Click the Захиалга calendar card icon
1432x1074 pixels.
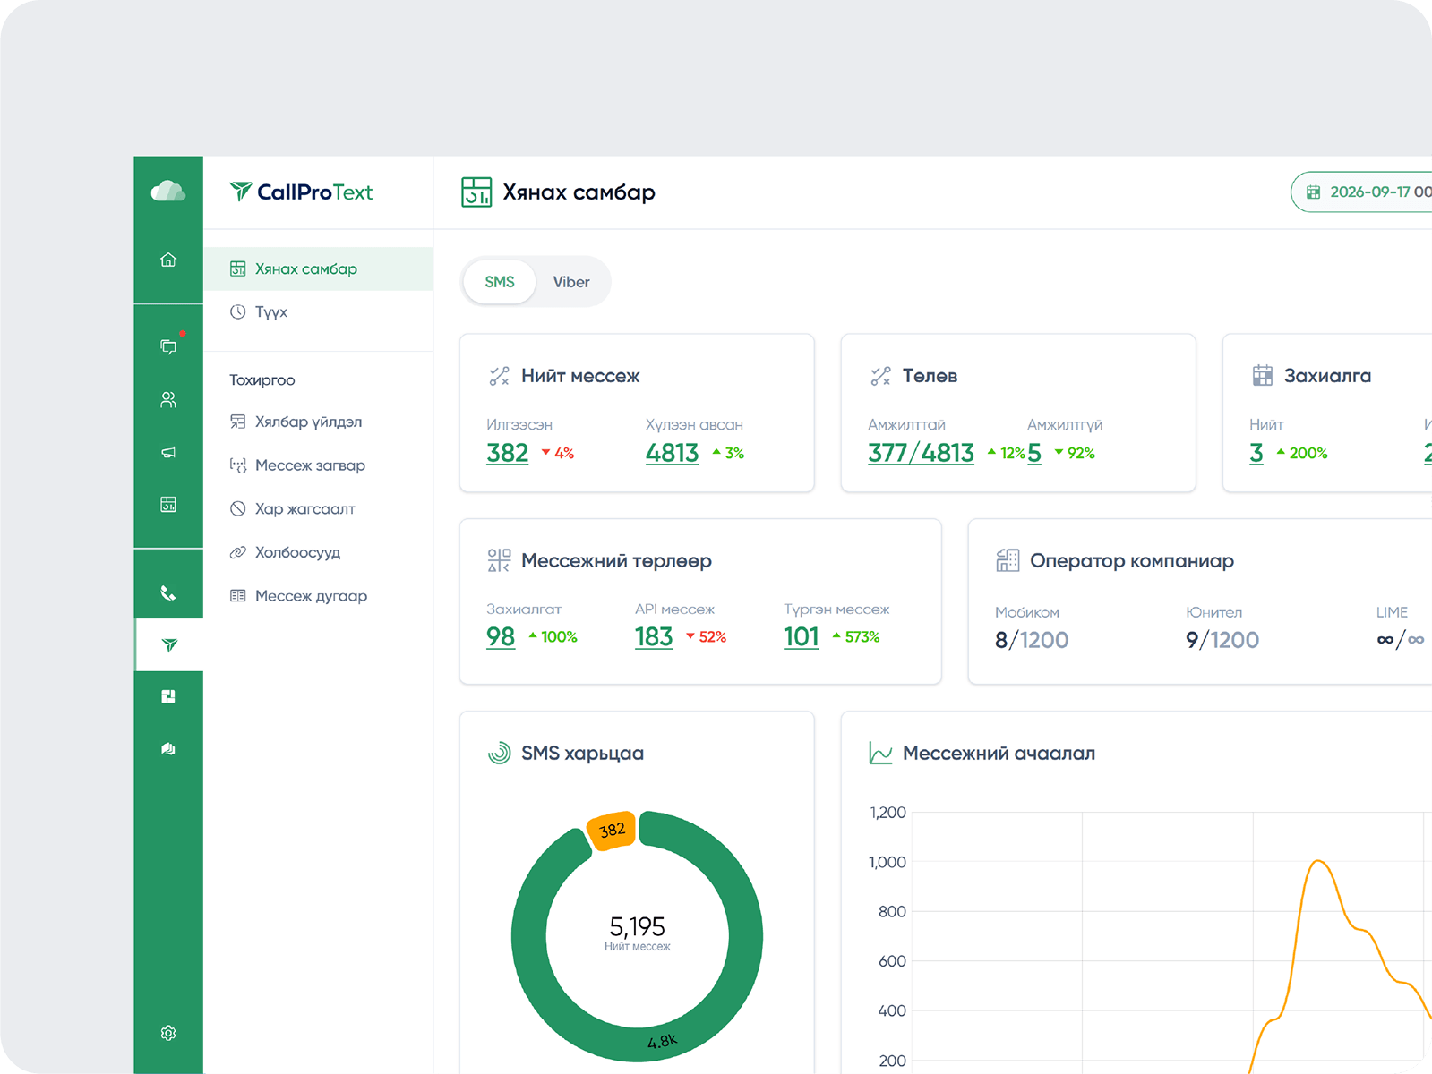[1263, 375]
